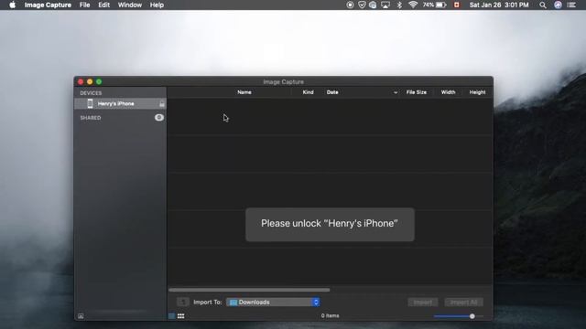Viewport: 586px width, 329px height.
Task: Open the Edit menu
Action: 103,5
